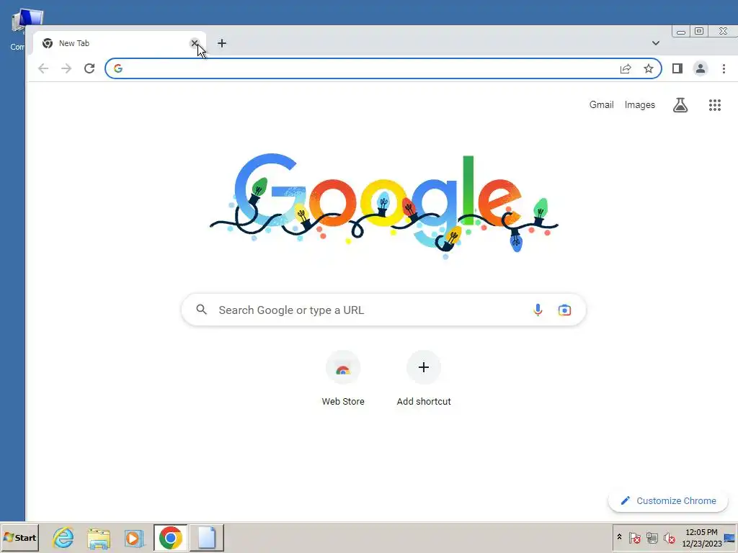The height and width of the screenshot is (553, 738).
Task: Click Customize Chrome button
Action: [668, 501]
